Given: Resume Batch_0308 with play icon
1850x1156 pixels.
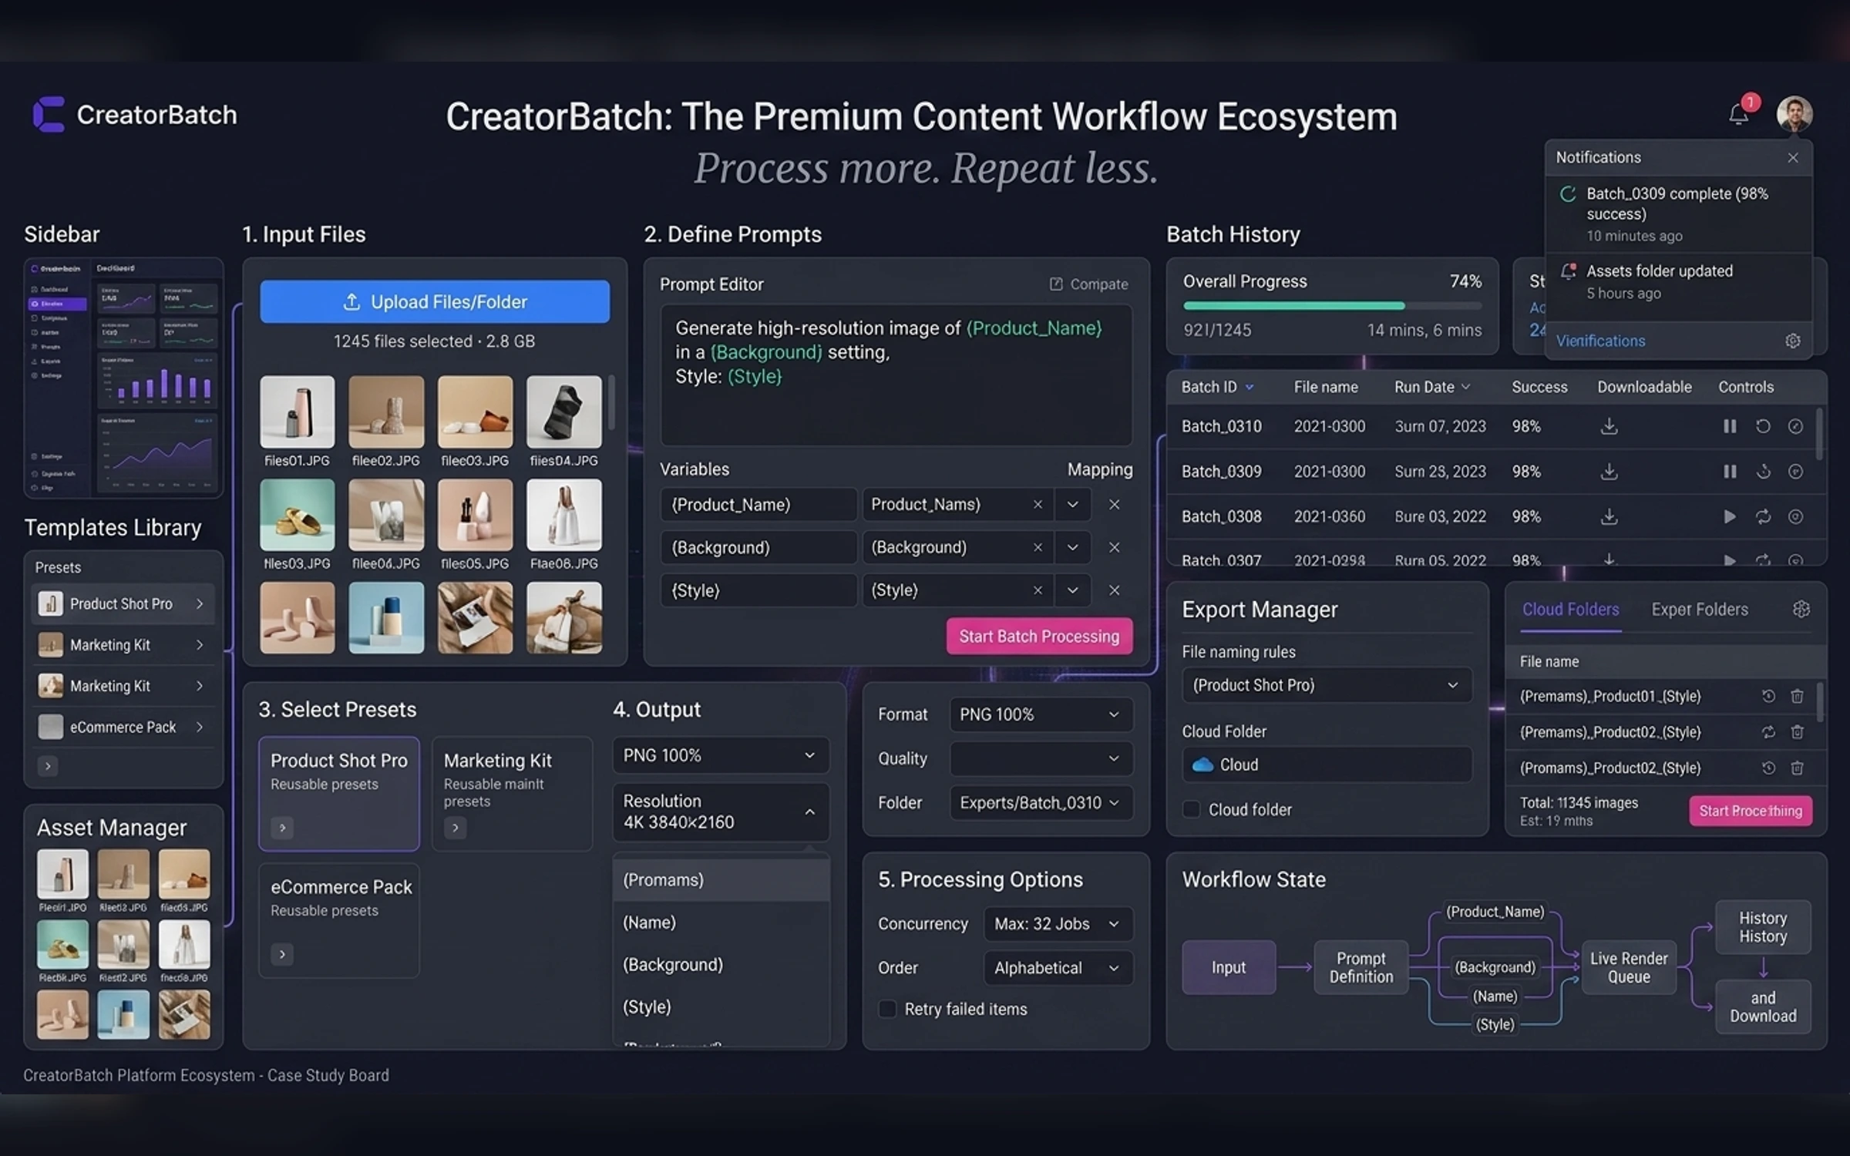Looking at the screenshot, I should 1730,516.
